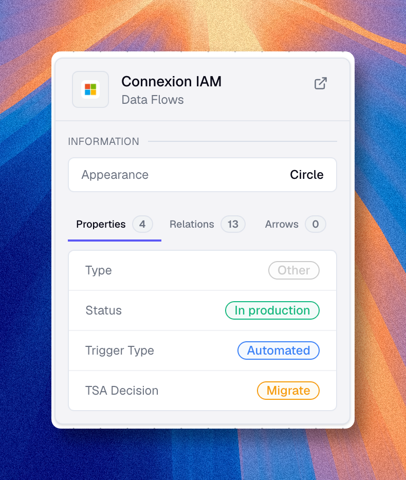The width and height of the screenshot is (406, 480).
Task: Open Connexion IAM via external link icon
Action: [x=321, y=83]
